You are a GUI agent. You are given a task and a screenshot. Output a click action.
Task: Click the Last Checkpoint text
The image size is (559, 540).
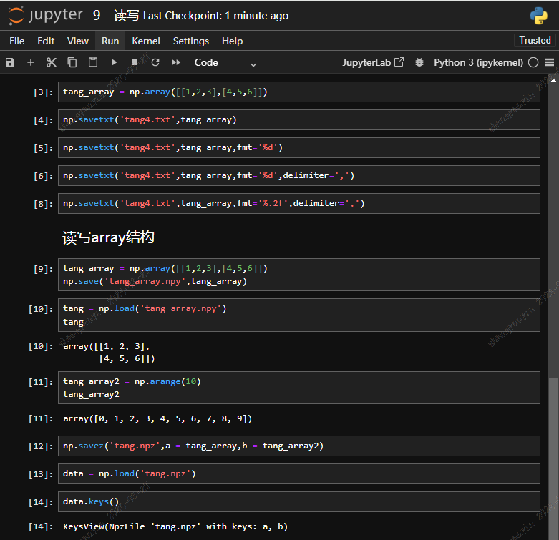(215, 16)
